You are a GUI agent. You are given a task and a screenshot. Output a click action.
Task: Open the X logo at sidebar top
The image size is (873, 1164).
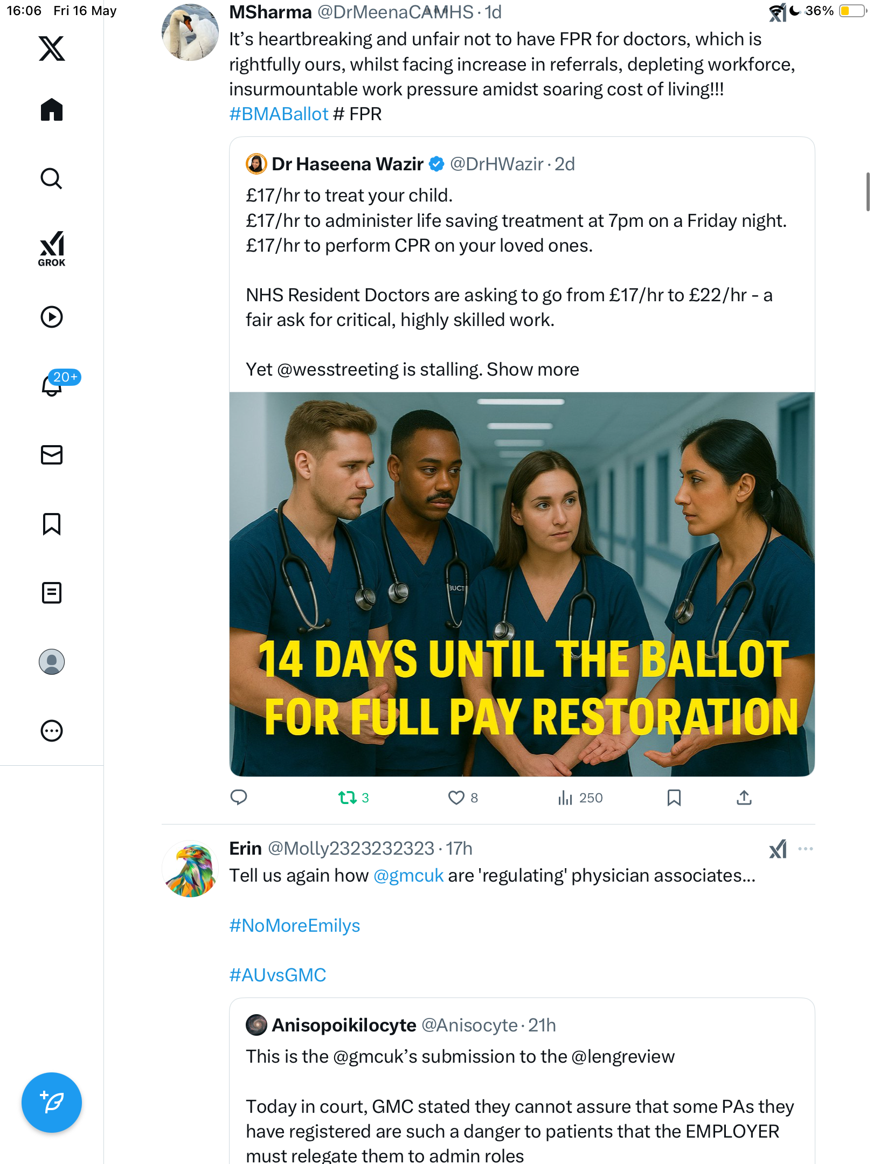52,48
